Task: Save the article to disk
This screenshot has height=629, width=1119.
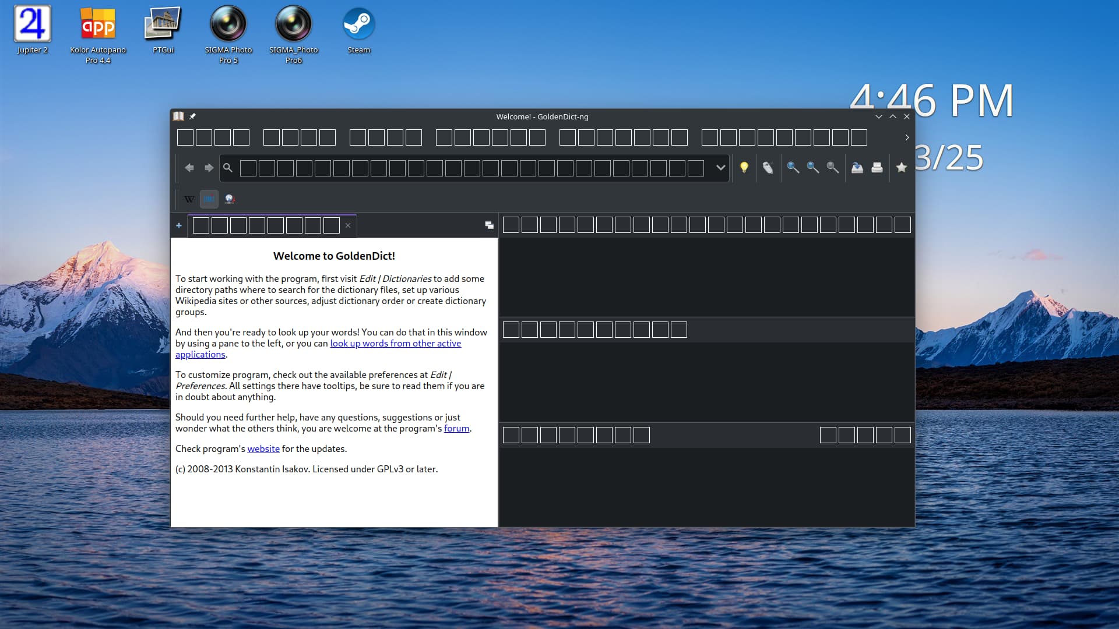Action: [857, 168]
